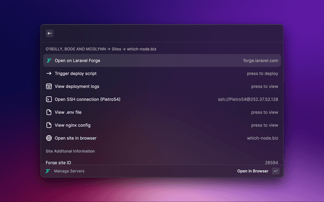The height and width of the screenshot is (202, 324).
Task: Click the arrow icon beside Trigger deploy script
Action: [x=49, y=73]
